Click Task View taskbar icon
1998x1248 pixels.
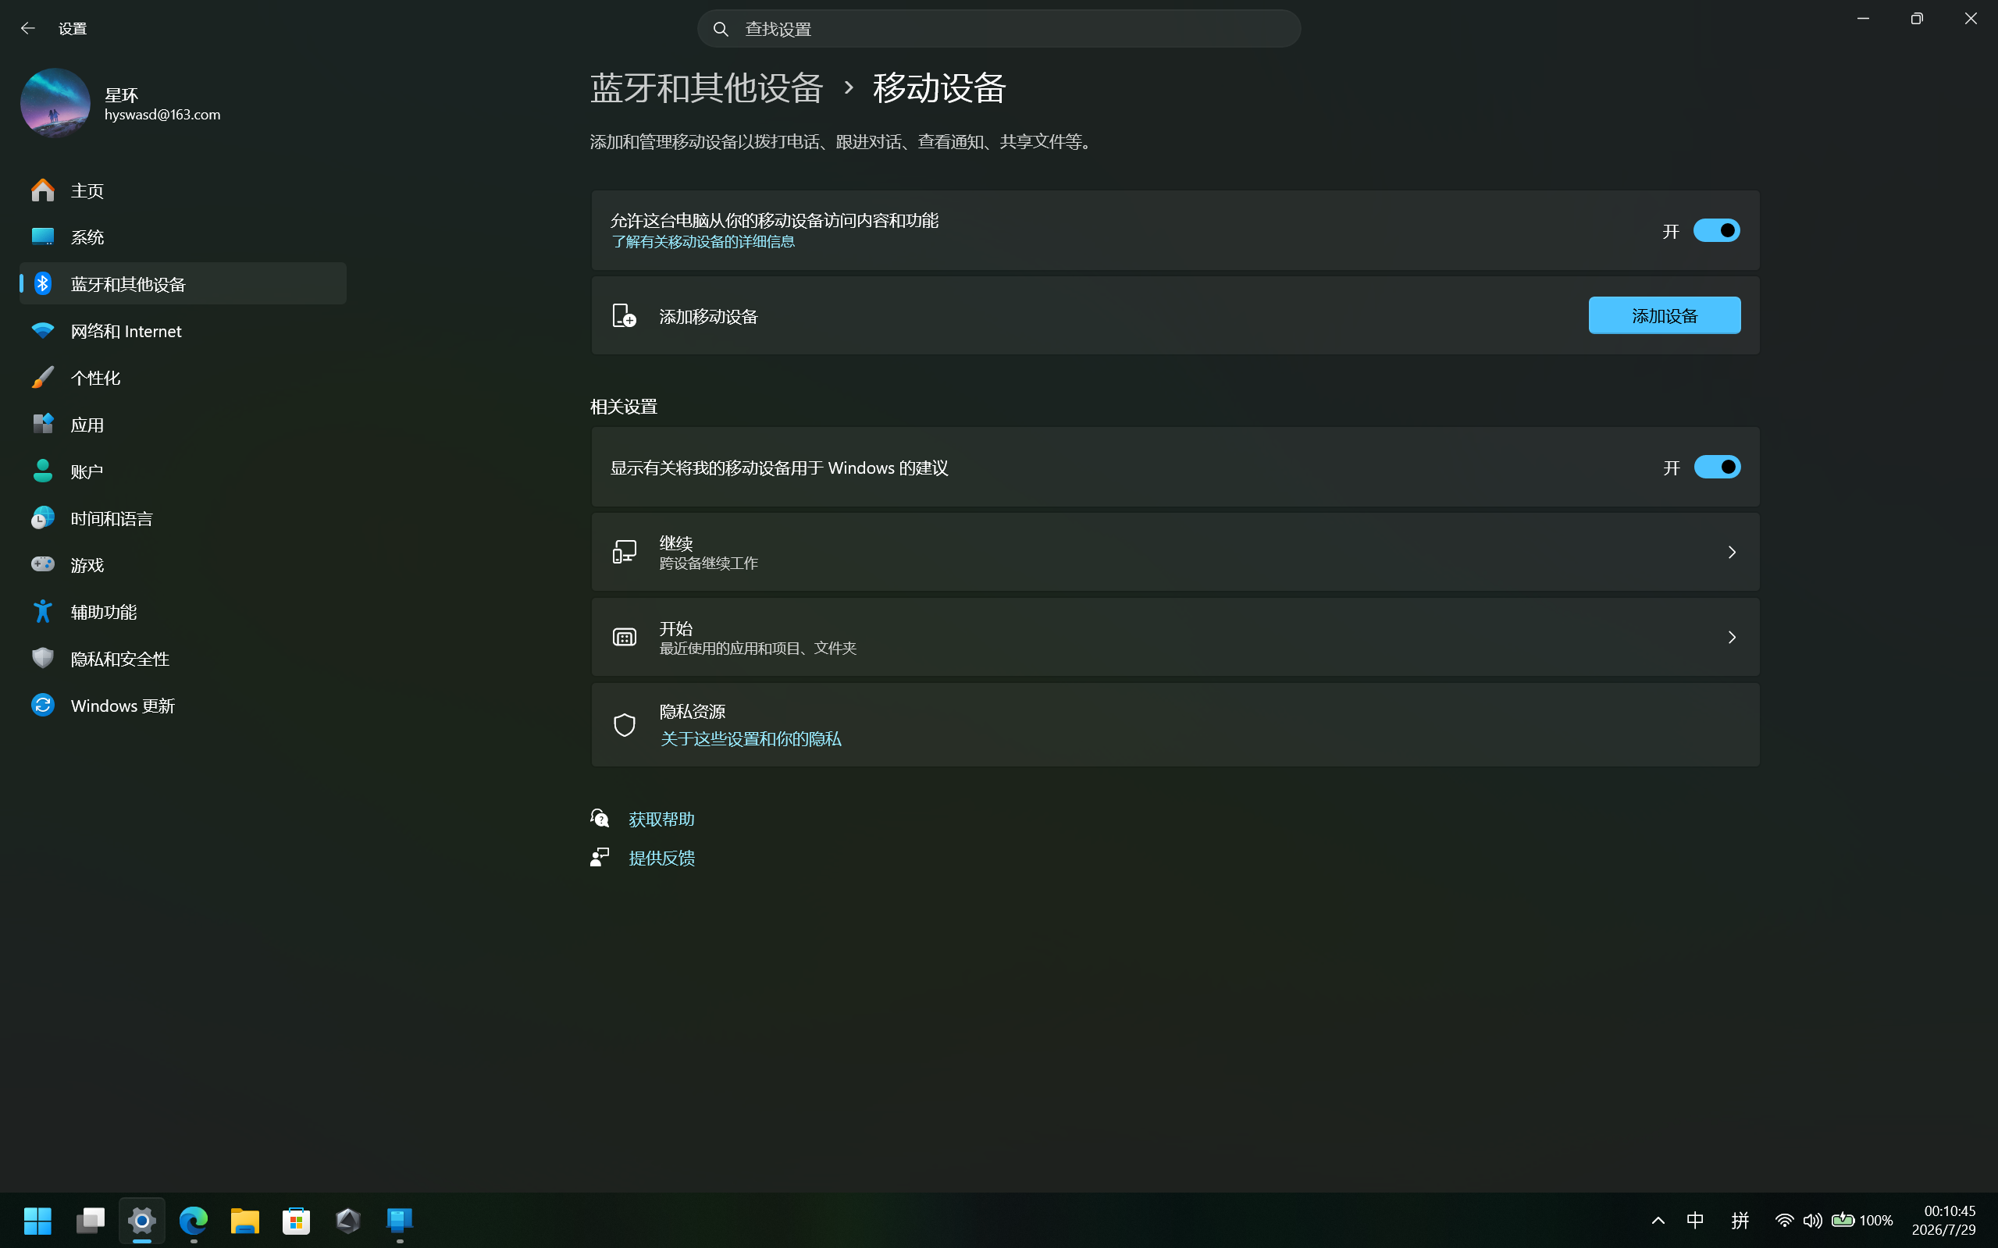click(x=90, y=1220)
